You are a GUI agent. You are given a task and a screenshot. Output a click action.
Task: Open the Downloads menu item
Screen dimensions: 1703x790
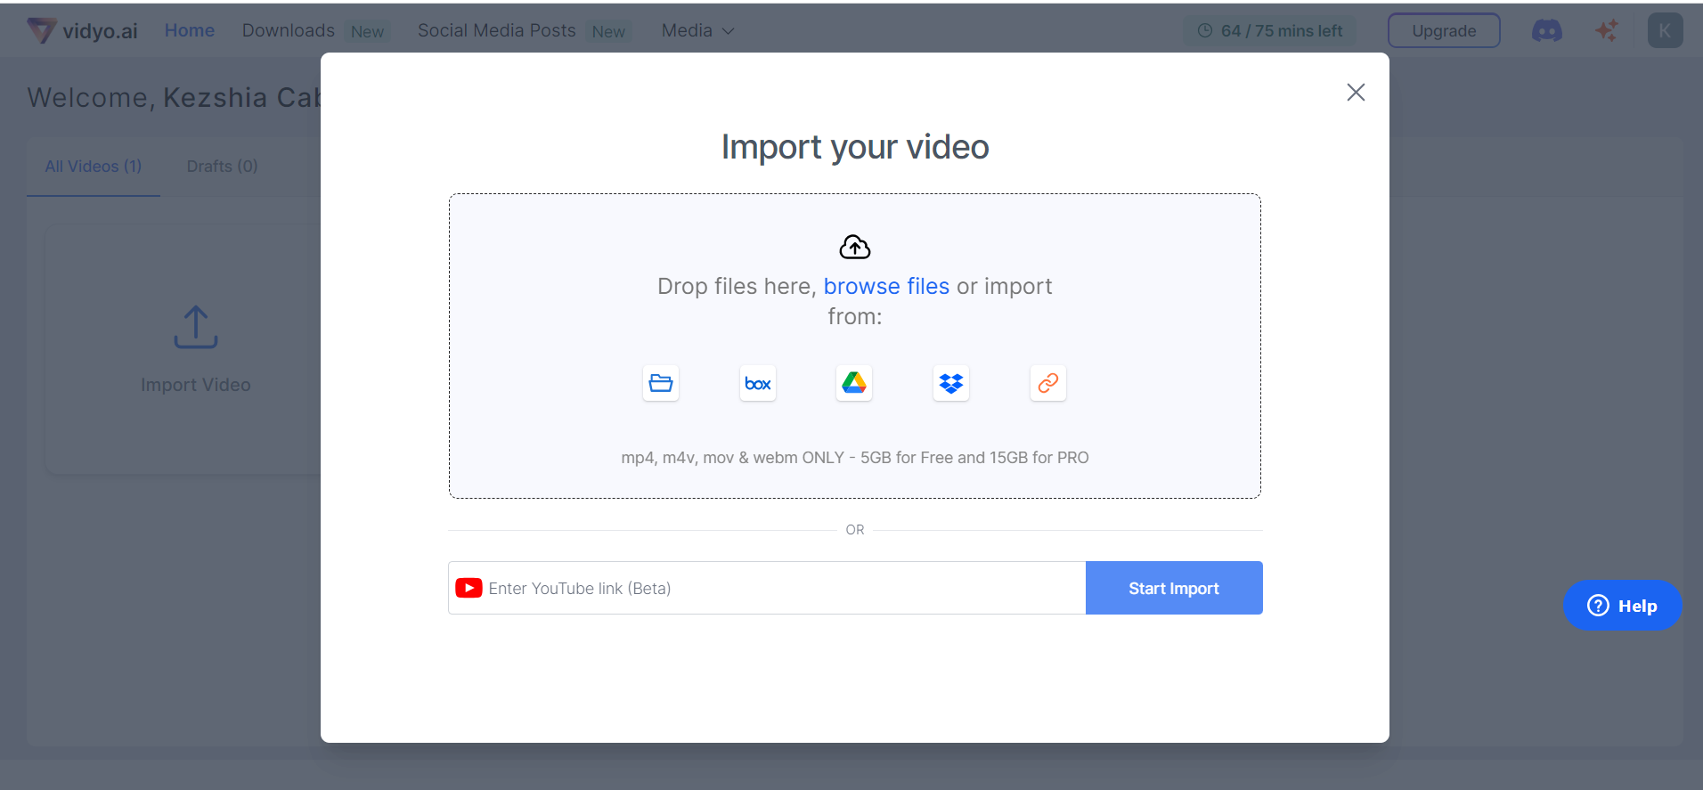[x=289, y=30]
